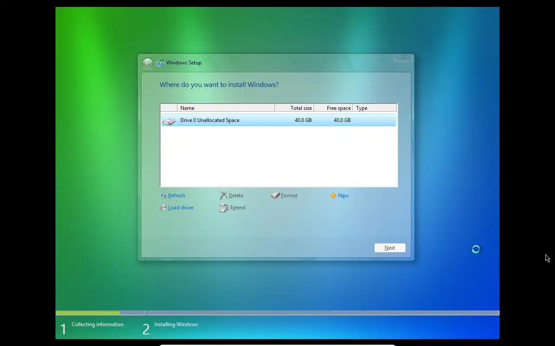Click the Installing Windows step label
The width and height of the screenshot is (555, 346).
(x=176, y=324)
